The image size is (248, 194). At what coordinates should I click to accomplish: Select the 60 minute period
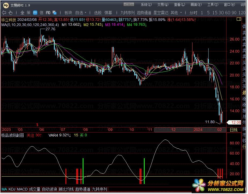point(228,13)
